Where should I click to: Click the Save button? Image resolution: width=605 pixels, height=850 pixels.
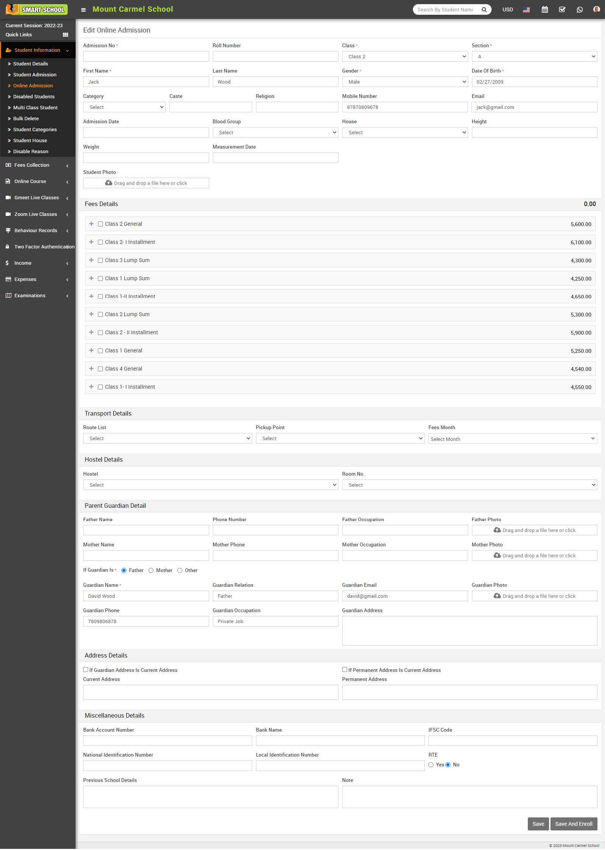coord(538,824)
